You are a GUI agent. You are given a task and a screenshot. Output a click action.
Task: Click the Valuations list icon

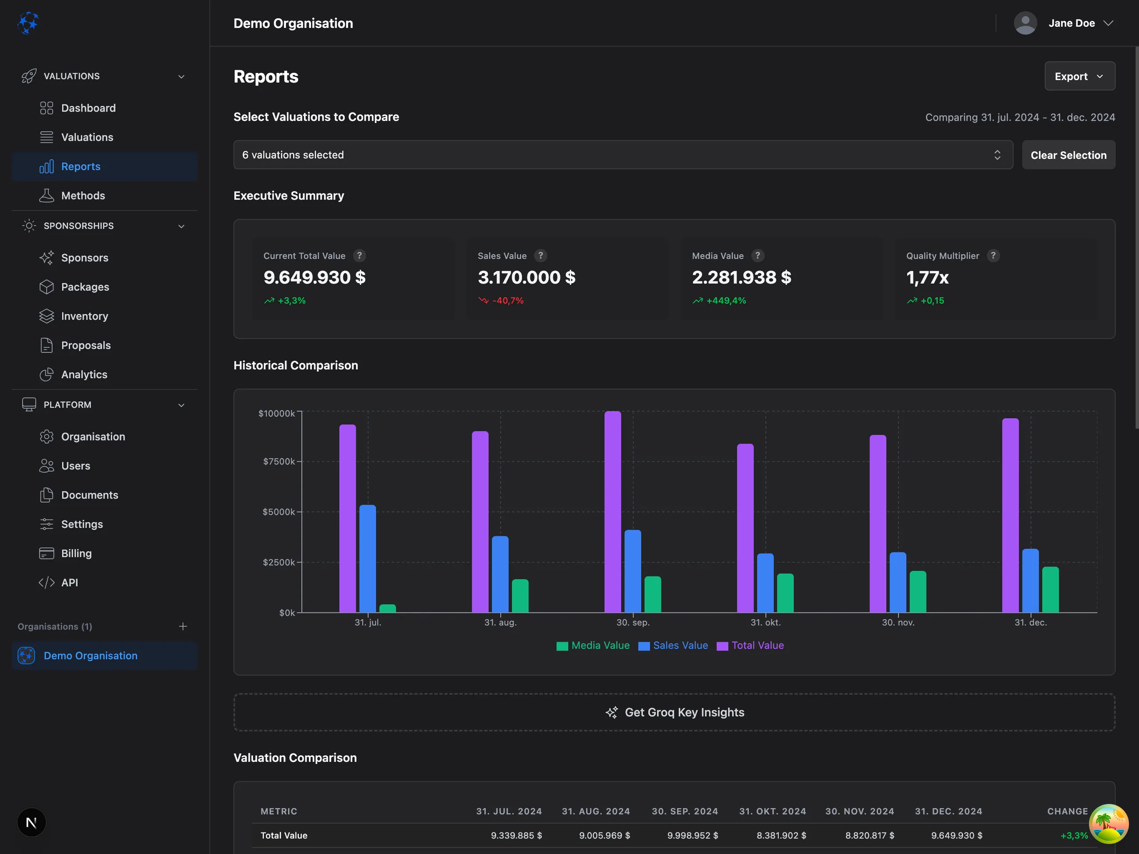pyautogui.click(x=46, y=137)
